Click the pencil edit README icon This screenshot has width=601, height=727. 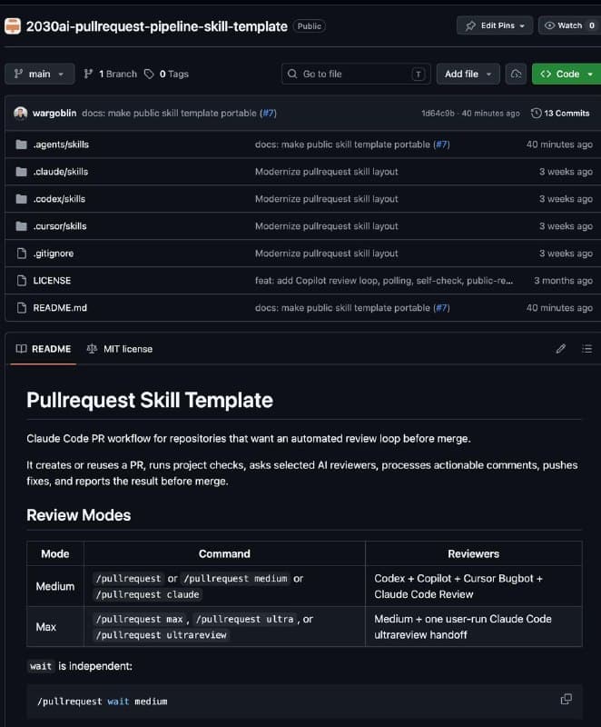click(x=561, y=349)
